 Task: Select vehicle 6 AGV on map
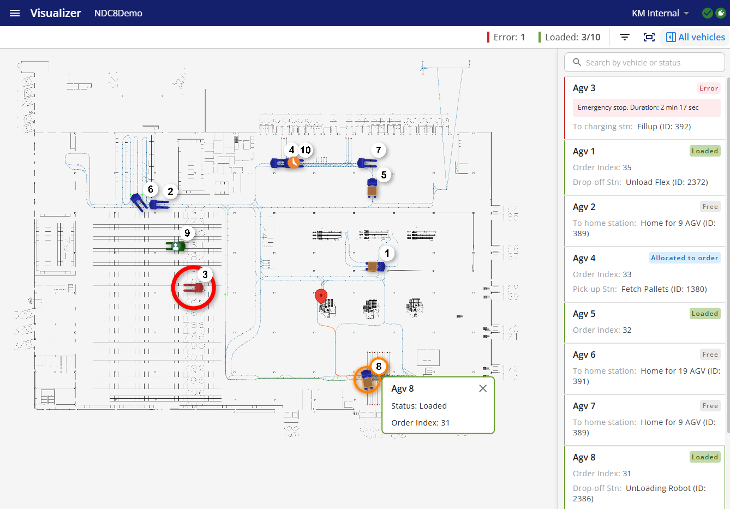tap(139, 202)
